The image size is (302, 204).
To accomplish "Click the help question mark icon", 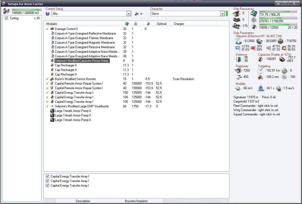I will pyautogui.click(x=48, y=14).
